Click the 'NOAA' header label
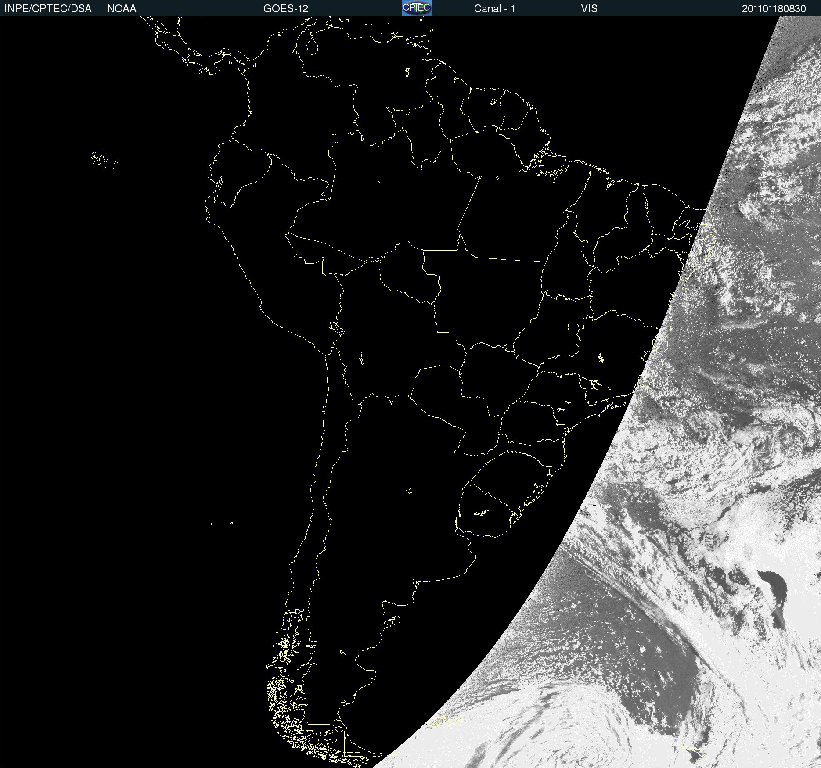Screen dimensions: 821x768 pyautogui.click(x=122, y=9)
